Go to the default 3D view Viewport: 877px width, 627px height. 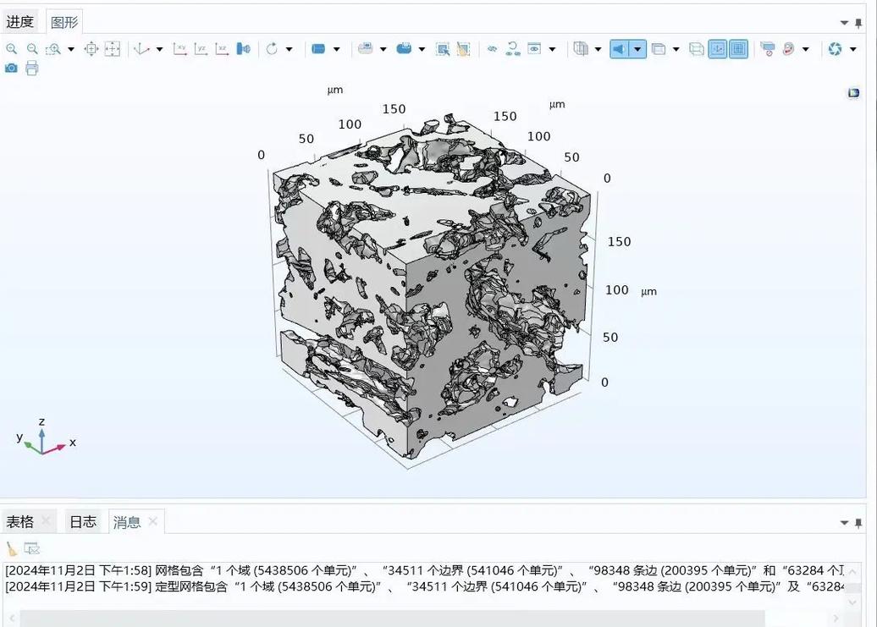(x=142, y=49)
